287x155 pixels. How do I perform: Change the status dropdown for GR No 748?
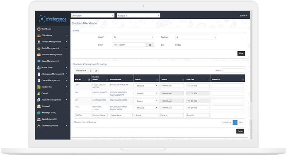[146, 93]
